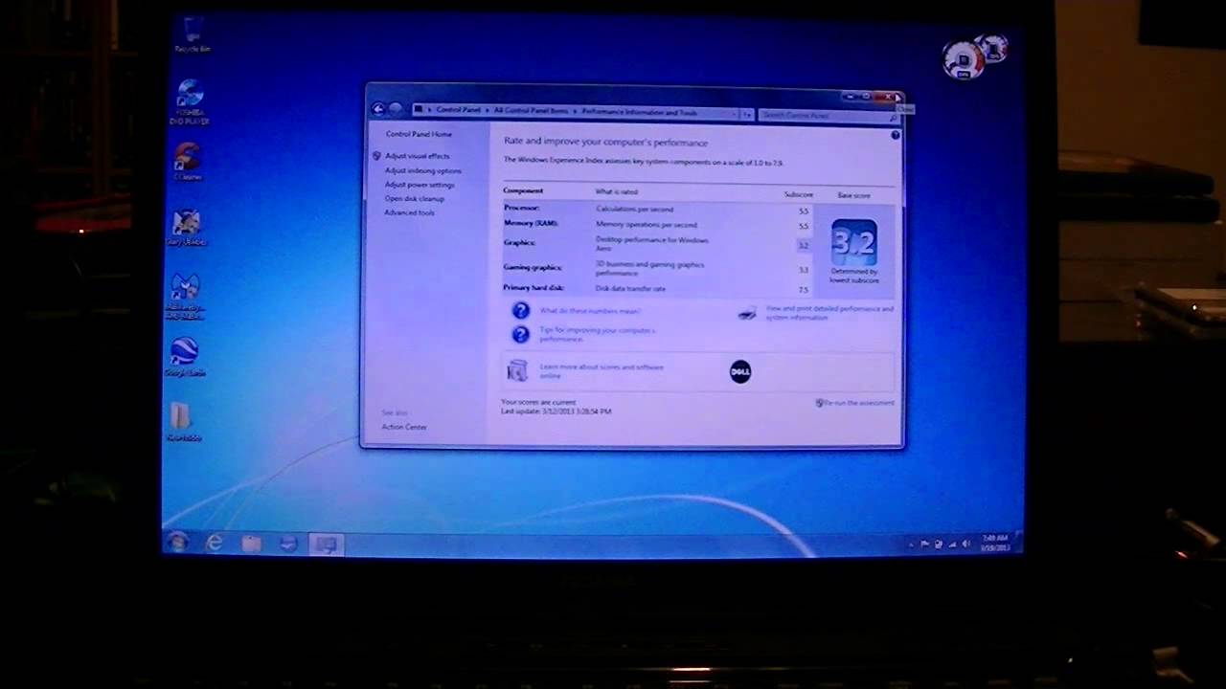Open the Start menu orb

(177, 543)
